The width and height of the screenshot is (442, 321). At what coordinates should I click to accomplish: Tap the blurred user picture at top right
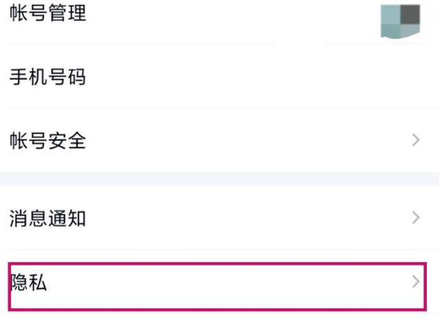coord(401,20)
